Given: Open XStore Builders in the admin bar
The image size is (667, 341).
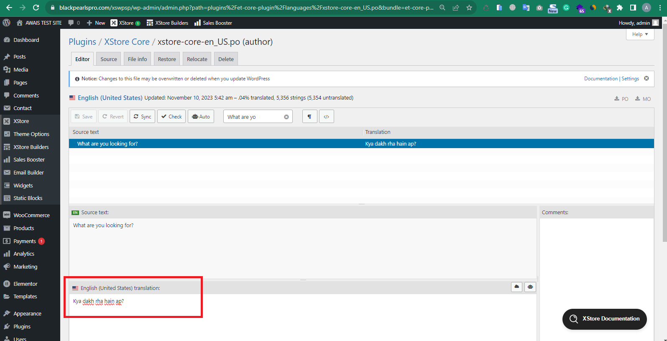Looking at the screenshot, I should [x=167, y=23].
